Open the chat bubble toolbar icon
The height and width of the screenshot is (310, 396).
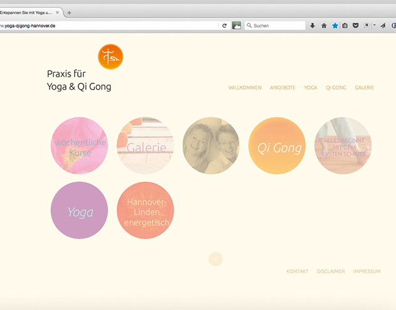click(367, 25)
